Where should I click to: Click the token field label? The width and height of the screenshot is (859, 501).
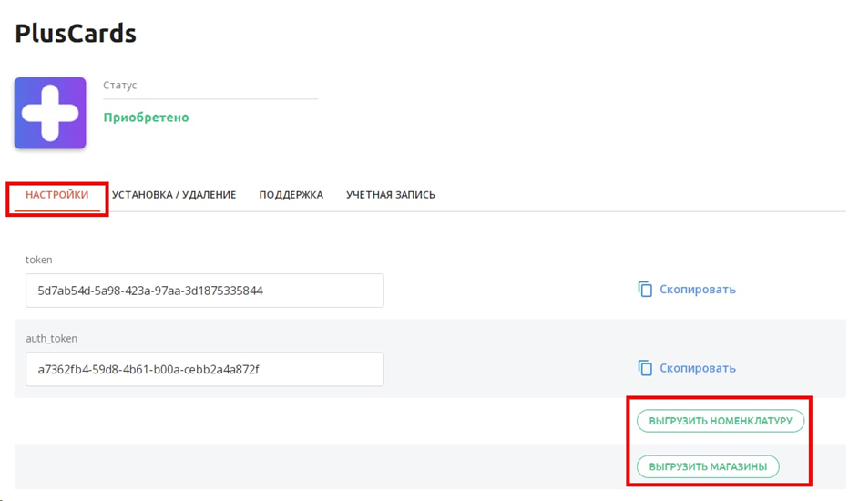click(x=39, y=260)
